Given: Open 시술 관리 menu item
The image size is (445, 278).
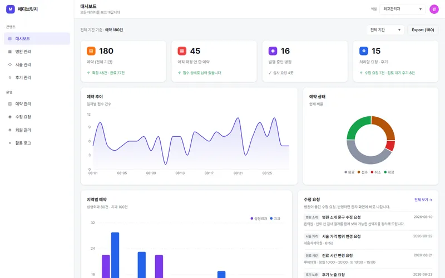Looking at the screenshot, I should coord(37,64).
